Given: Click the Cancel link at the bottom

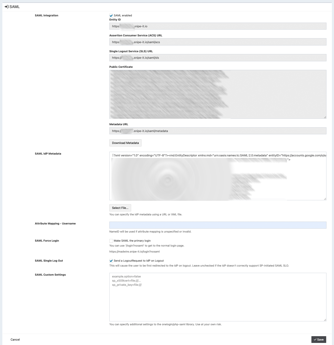Looking at the screenshot, I should pos(15,340).
